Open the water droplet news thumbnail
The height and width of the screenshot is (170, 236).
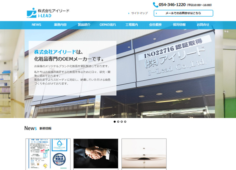[144, 154]
